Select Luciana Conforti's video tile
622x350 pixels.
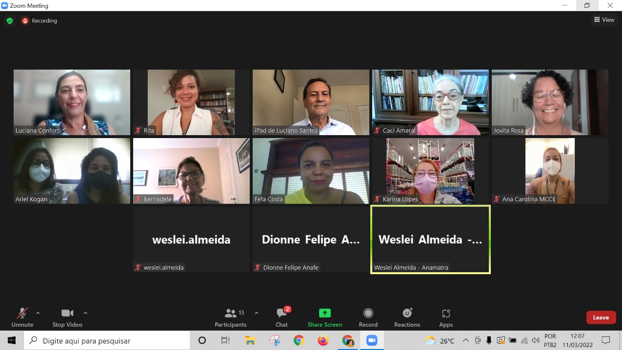[72, 102]
